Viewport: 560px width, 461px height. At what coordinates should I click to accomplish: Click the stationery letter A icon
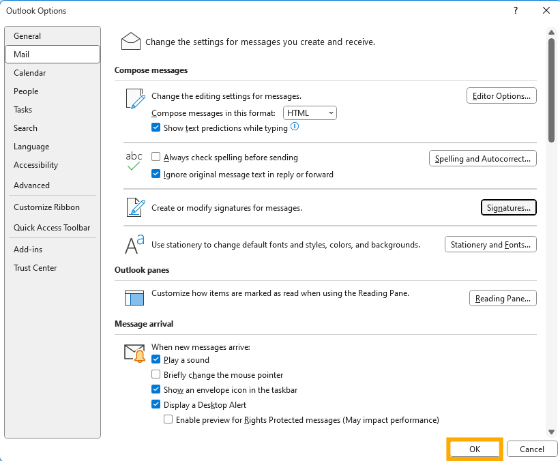(134, 244)
